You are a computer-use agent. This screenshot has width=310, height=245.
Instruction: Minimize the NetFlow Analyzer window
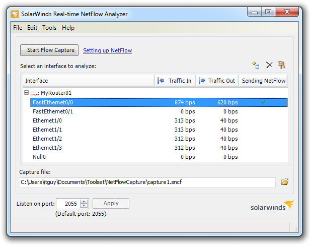click(255, 12)
